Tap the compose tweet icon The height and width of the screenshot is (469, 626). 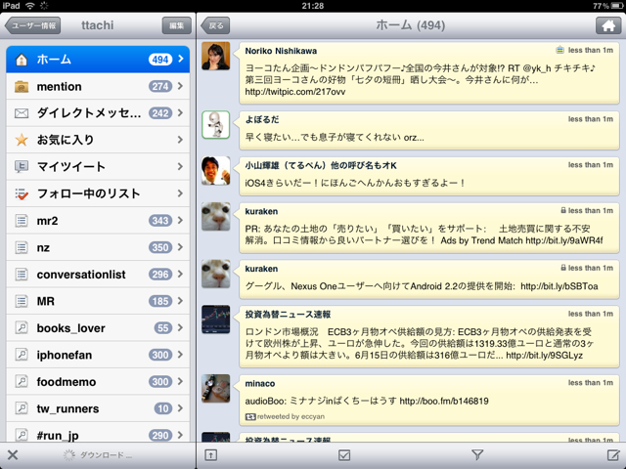[x=612, y=455]
